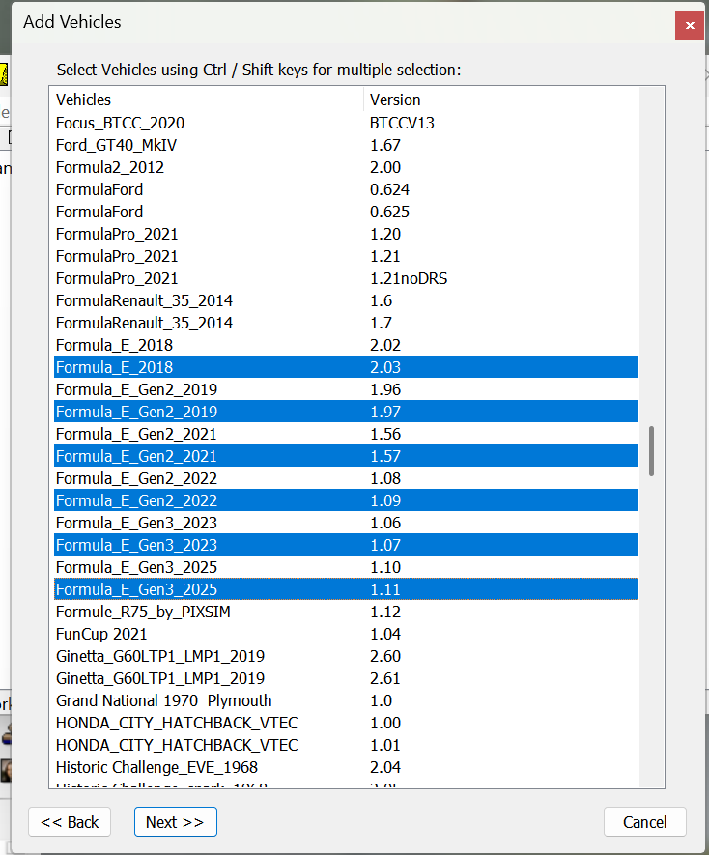The height and width of the screenshot is (855, 709).
Task: Cancel the Add Vehicles dialog
Action: [x=644, y=822]
